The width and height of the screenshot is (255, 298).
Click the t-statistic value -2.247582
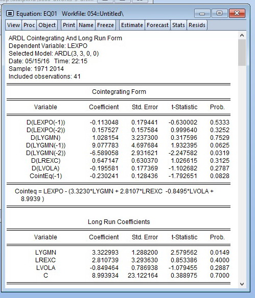point(182,153)
